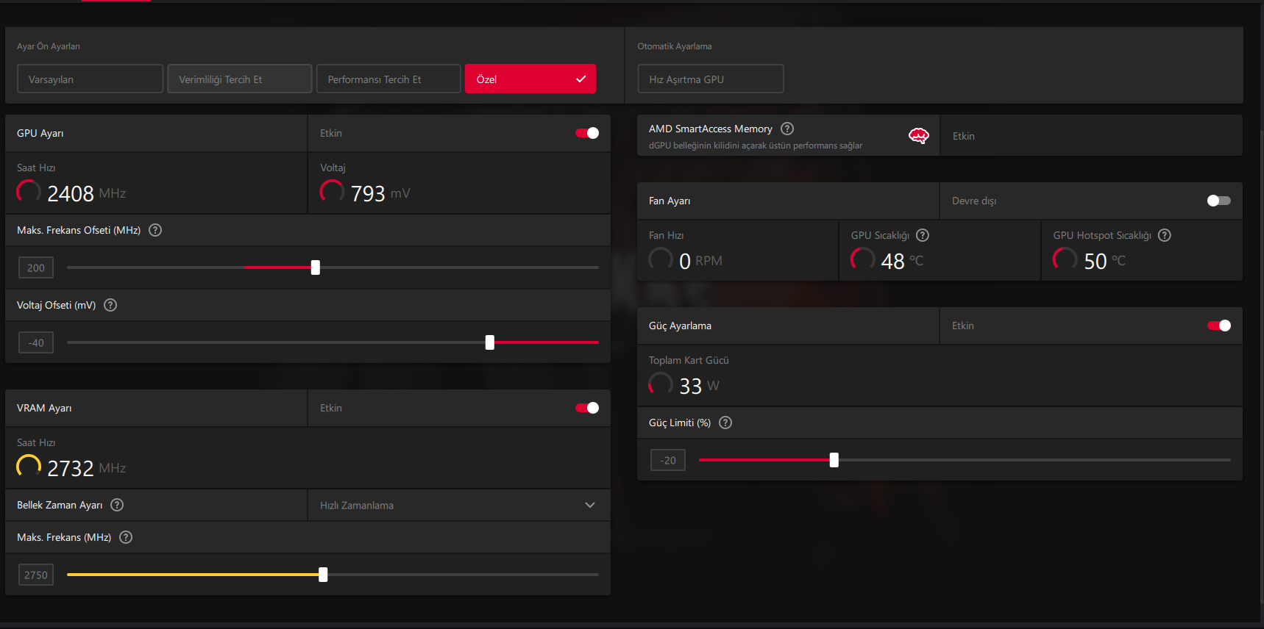Screen dimensions: 1264x629
Task: Click the Fan Ayarı Devre dışı label
Action: [974, 201]
